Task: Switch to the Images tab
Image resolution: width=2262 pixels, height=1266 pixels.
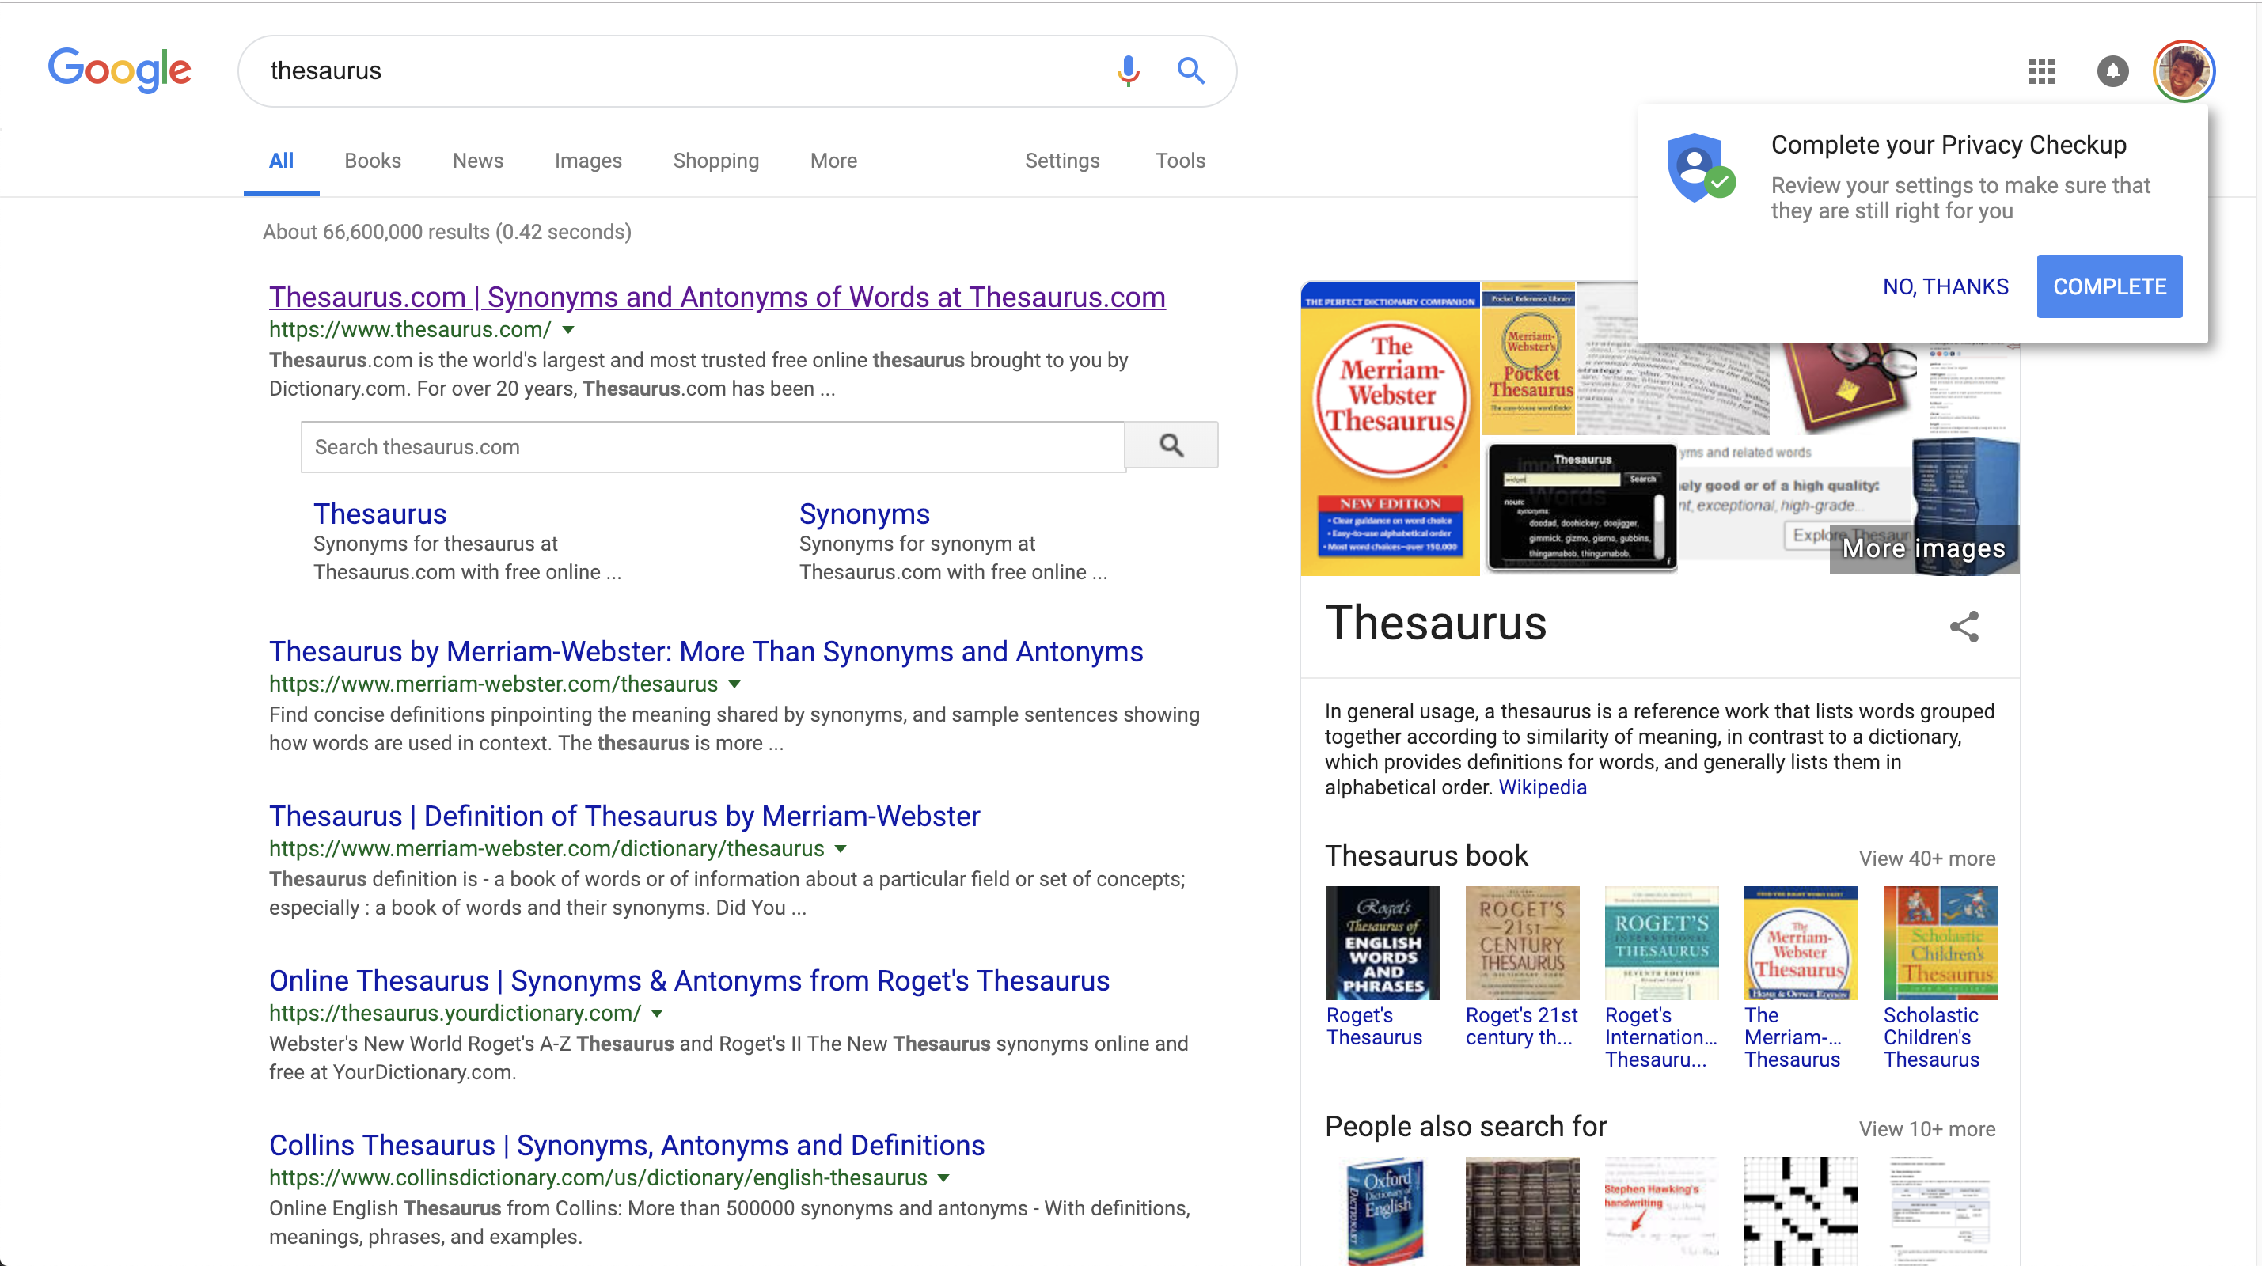Action: pyautogui.click(x=588, y=161)
